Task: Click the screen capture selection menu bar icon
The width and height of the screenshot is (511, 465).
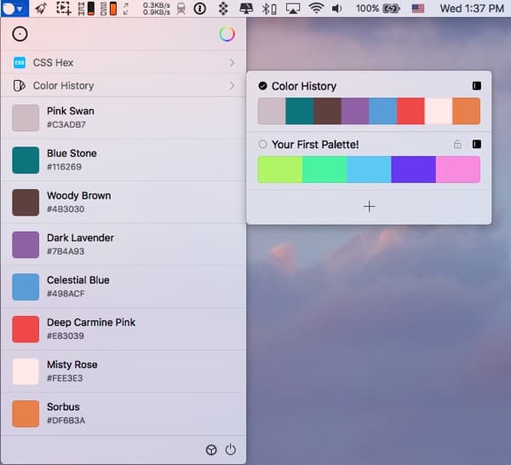Action: [x=64, y=9]
